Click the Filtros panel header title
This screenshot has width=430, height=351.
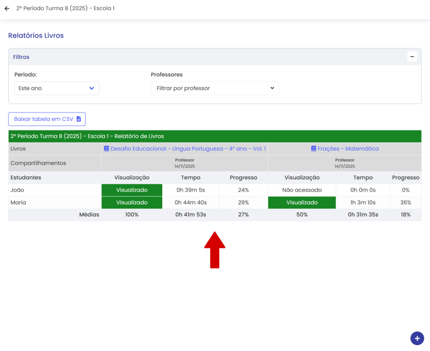[x=21, y=57]
